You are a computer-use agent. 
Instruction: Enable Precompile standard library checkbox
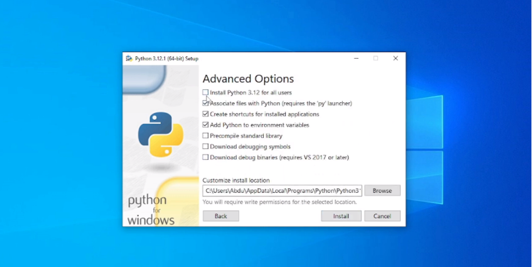pyautogui.click(x=205, y=136)
